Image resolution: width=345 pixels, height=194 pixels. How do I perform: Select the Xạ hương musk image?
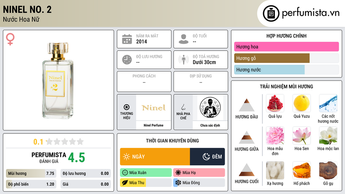275,170
